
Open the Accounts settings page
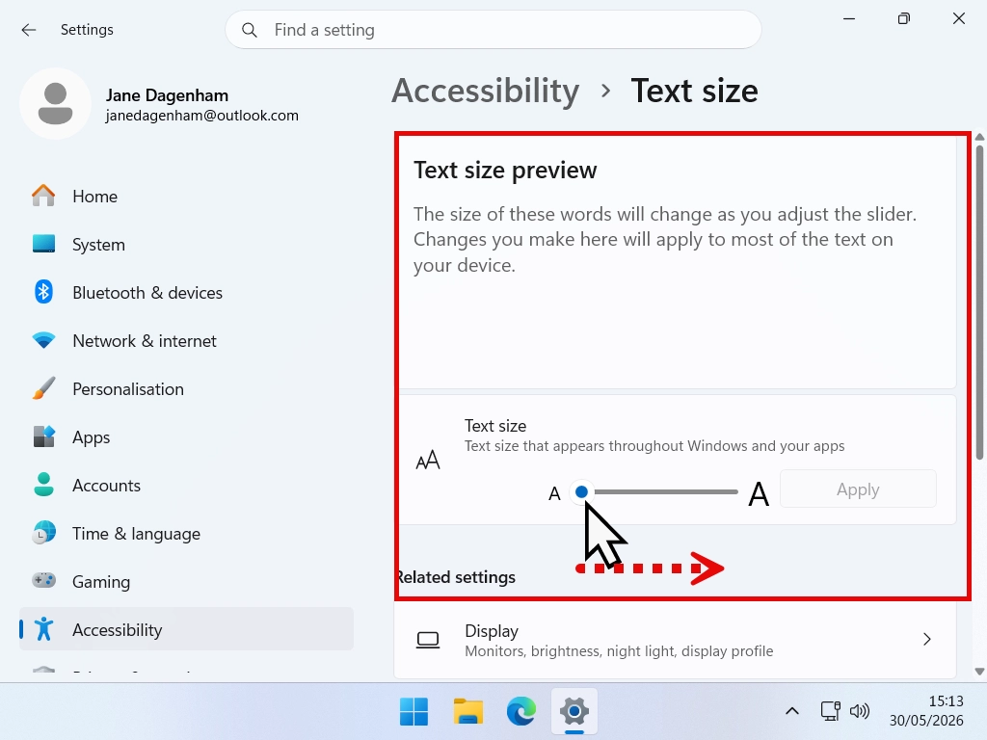point(186,486)
